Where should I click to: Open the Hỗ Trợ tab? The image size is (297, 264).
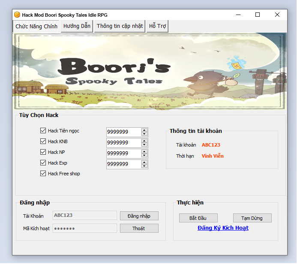coord(157,26)
